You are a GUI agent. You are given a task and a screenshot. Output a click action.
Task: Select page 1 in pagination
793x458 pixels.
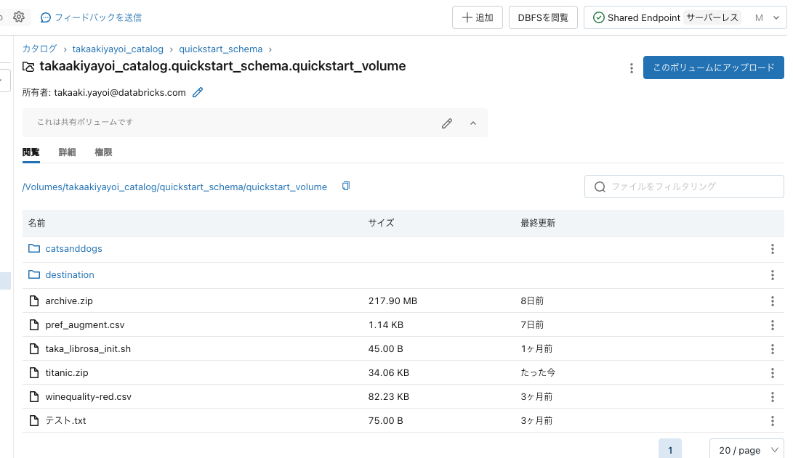point(670,449)
